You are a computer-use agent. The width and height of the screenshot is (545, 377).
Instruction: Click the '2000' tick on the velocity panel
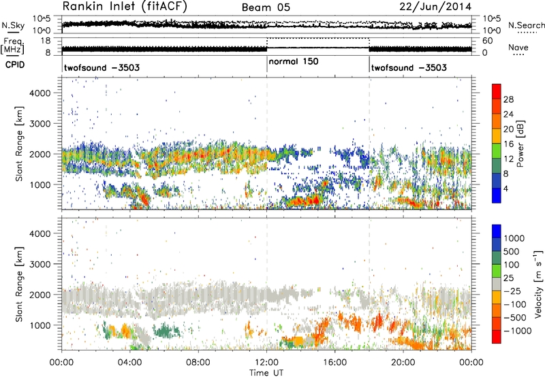(x=40, y=295)
